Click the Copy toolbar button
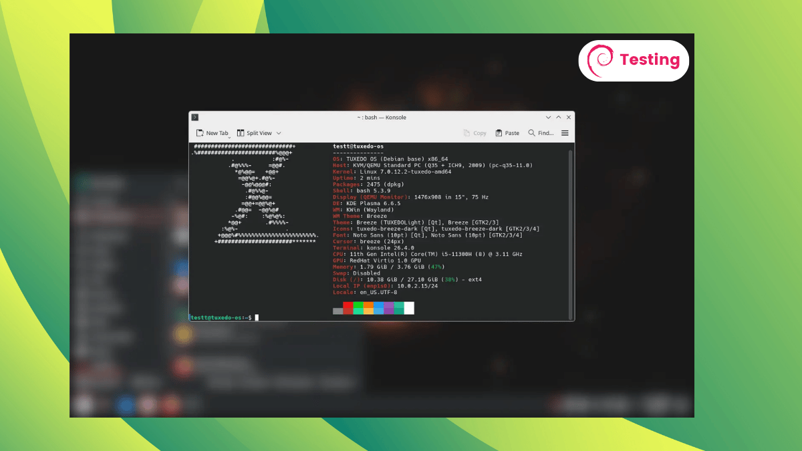802x451 pixels. point(475,133)
